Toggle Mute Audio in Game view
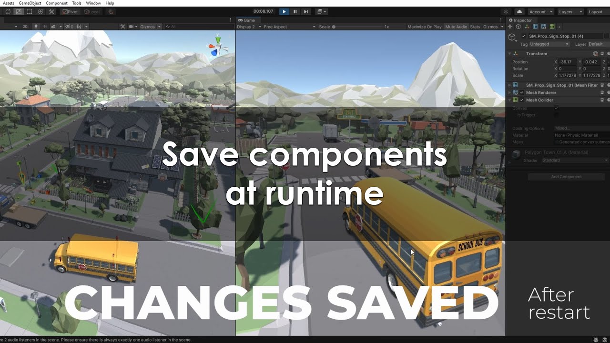610x343 pixels. click(x=456, y=27)
